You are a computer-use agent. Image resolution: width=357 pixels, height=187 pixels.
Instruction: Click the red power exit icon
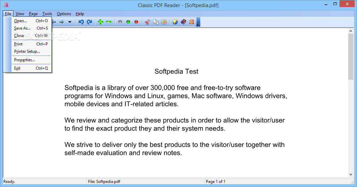point(191,22)
